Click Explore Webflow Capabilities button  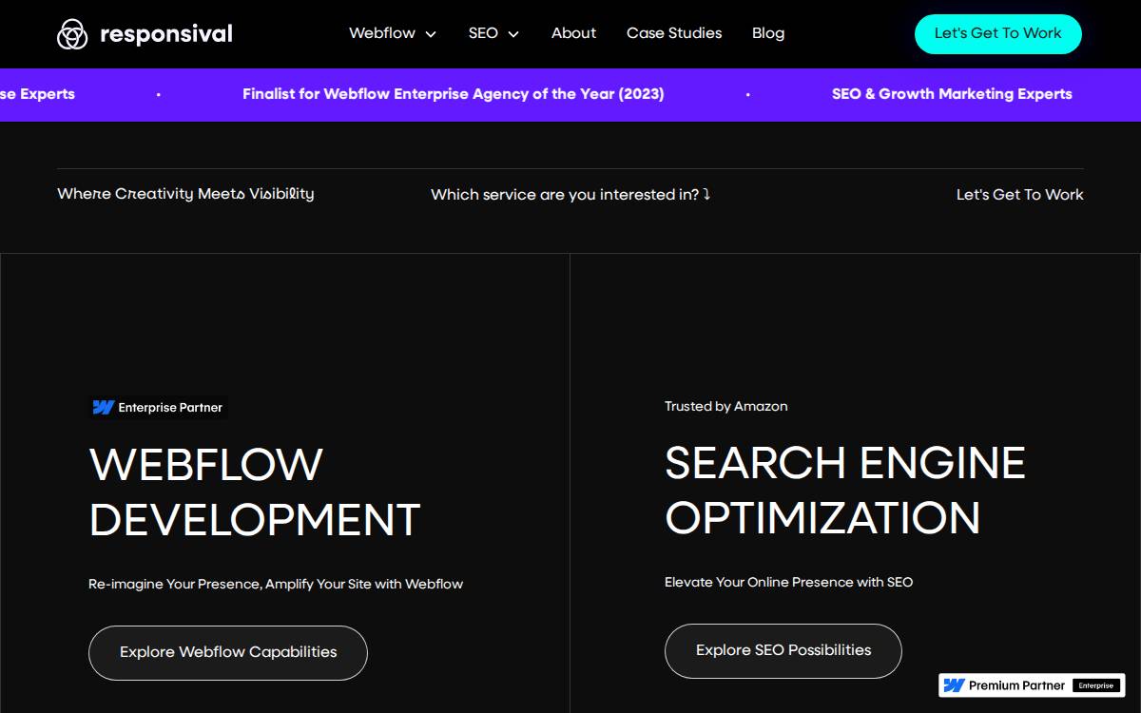(228, 652)
